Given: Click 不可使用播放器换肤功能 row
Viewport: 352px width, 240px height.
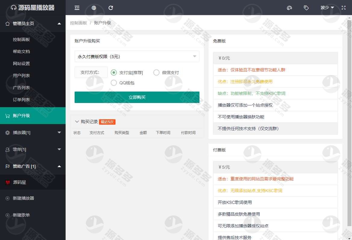Looking at the screenshot, I should [275, 117].
